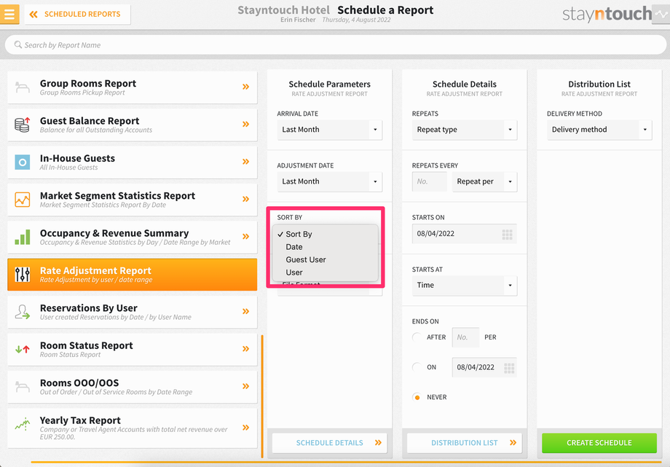670x467 pixels.
Task: Click the Reservations By User title
Action: click(x=88, y=308)
